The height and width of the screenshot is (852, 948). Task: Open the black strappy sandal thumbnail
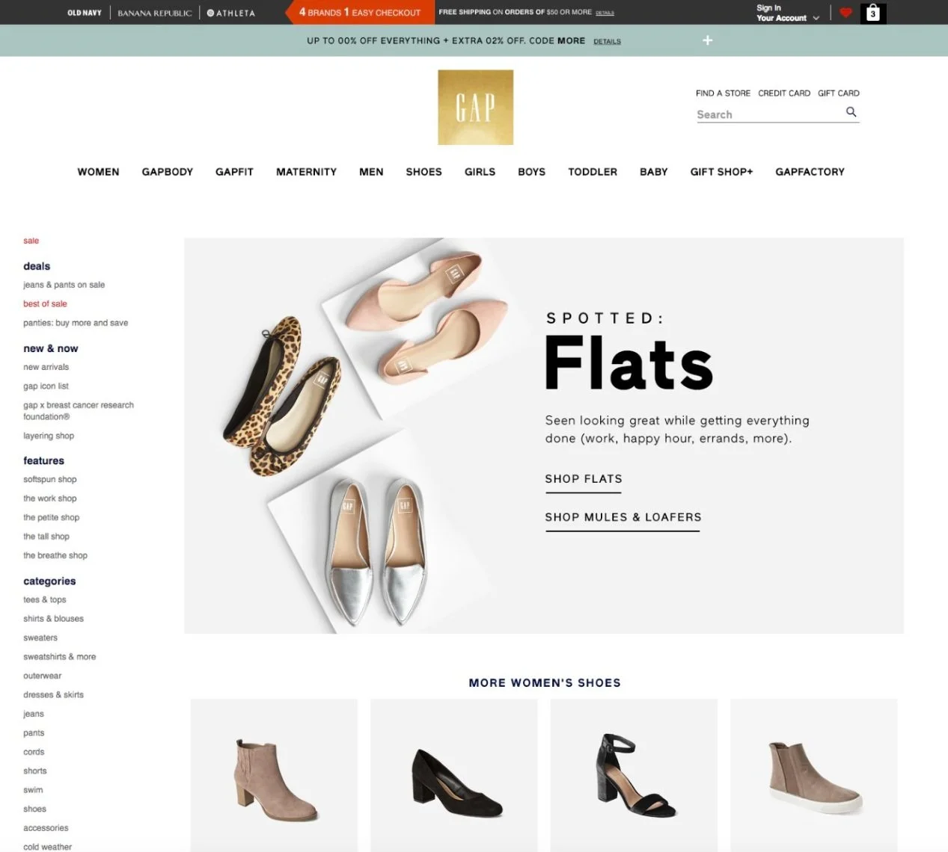coord(634,775)
